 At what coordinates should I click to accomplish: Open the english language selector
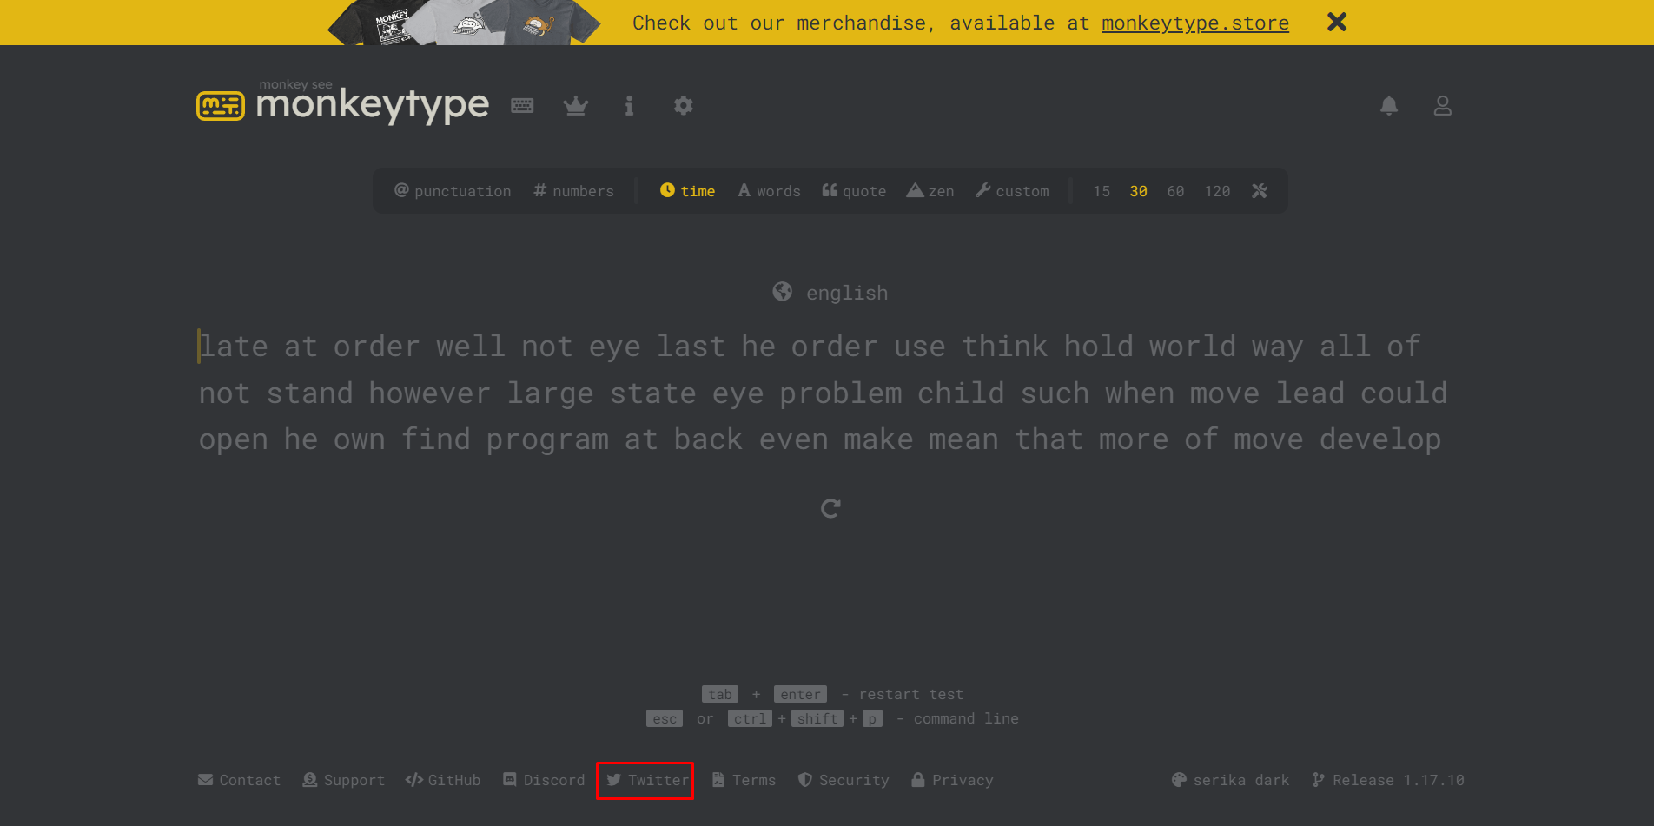tap(829, 292)
